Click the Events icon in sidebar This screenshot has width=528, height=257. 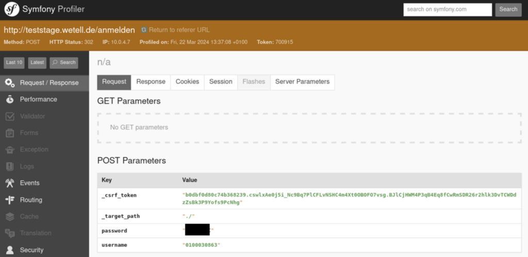coord(10,183)
